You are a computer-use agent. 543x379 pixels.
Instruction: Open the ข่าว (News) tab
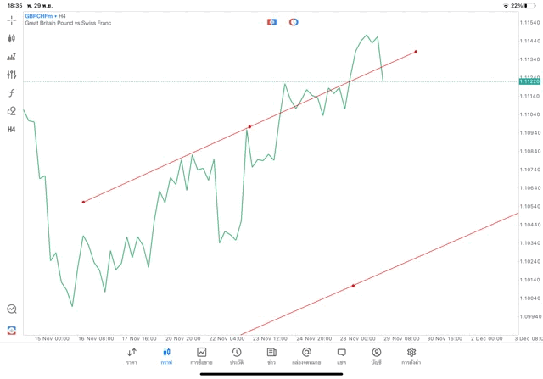[x=271, y=356]
